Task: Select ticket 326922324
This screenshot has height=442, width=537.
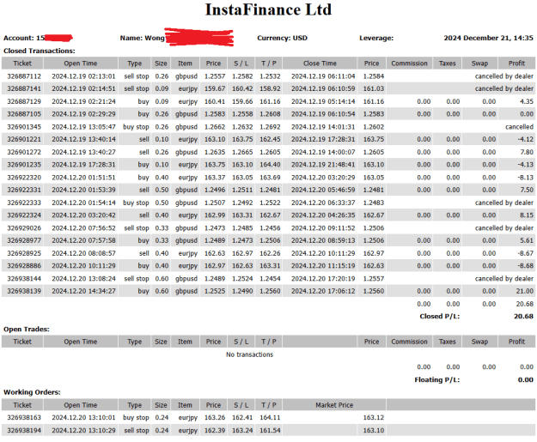Action: pos(24,215)
